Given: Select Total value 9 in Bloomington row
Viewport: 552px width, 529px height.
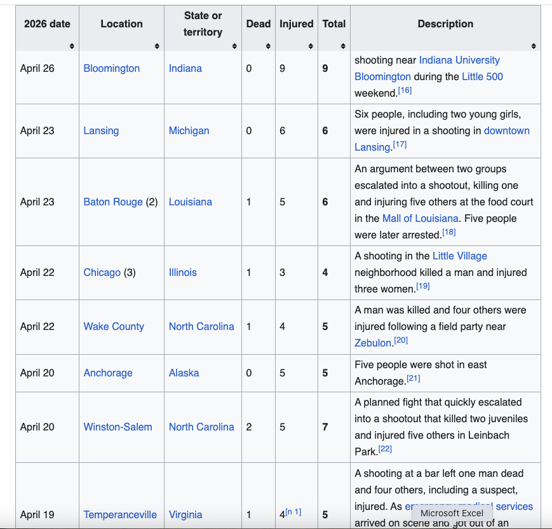Looking at the screenshot, I should (x=325, y=69).
